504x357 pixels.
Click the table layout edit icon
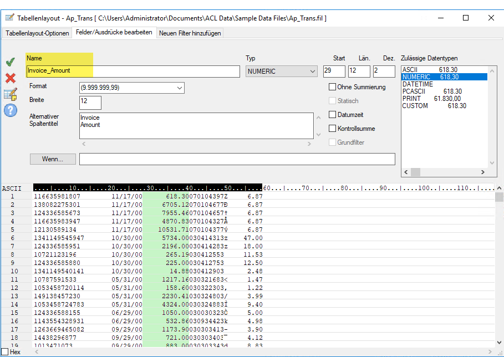click(x=10, y=94)
